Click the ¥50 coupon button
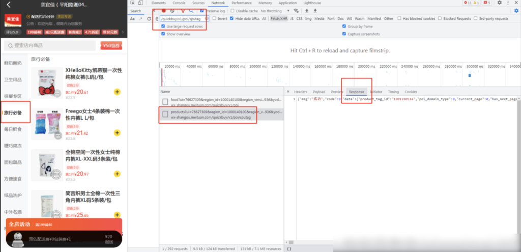Image resolution: width=521 pixels, height=252 pixels. click(110, 46)
